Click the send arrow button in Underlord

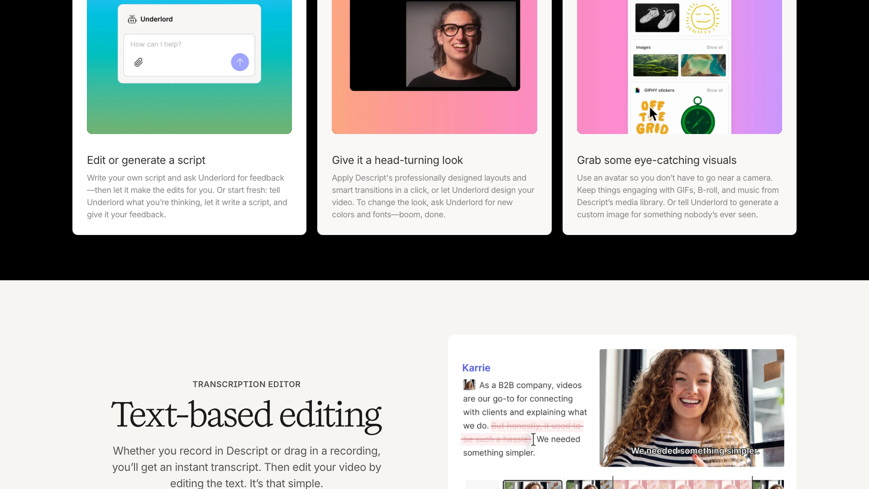point(239,62)
